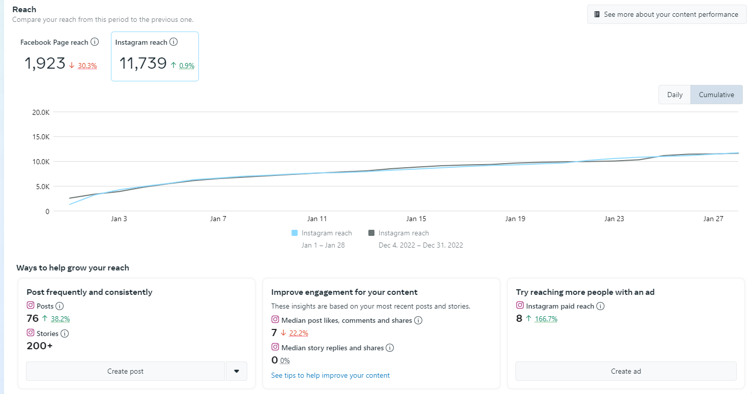This screenshot has width=752, height=394.
Task: Select the Facebook Page reach card
Action: pyautogui.click(x=60, y=56)
